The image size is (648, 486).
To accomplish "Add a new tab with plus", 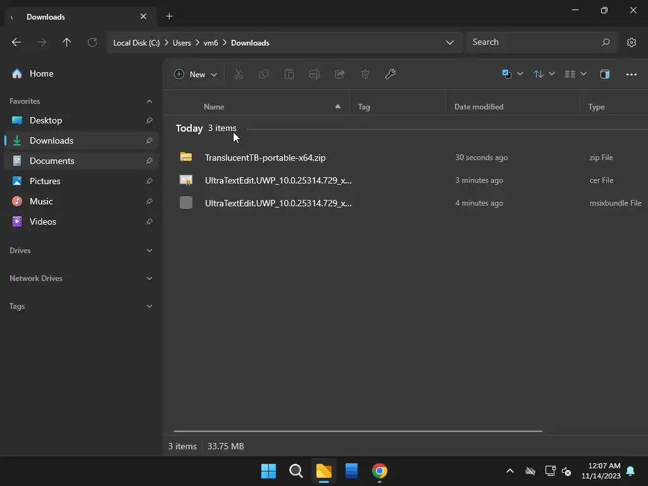I will [169, 16].
